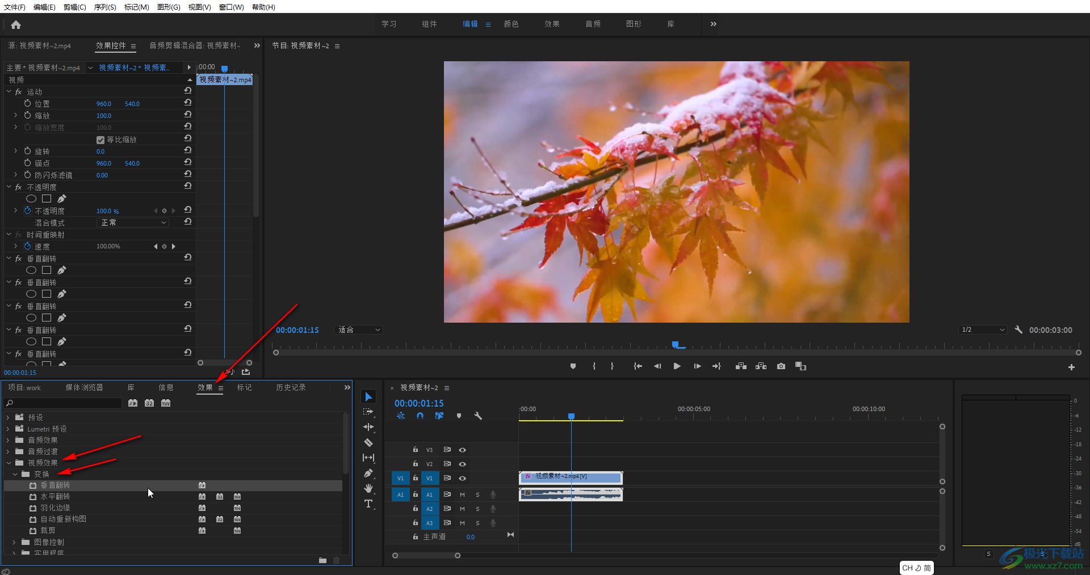
Task: Expand the Rotation parameter
Action: 16,151
